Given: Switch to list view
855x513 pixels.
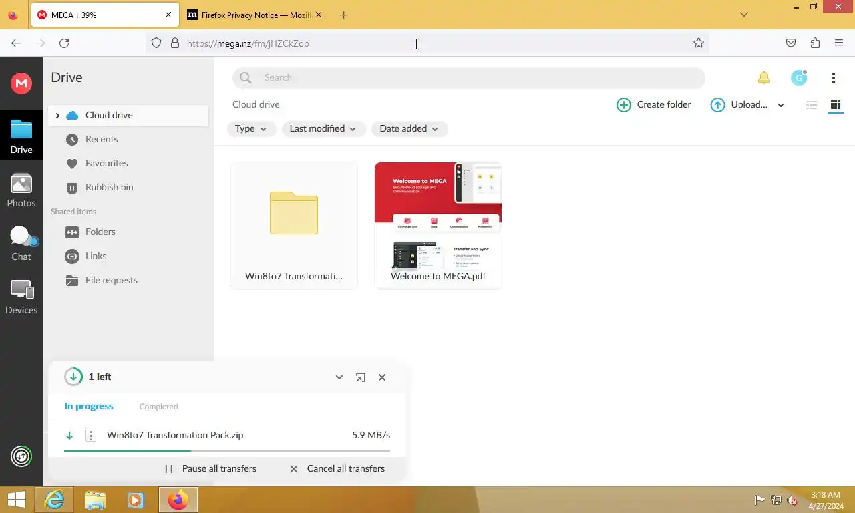Looking at the screenshot, I should [812, 104].
